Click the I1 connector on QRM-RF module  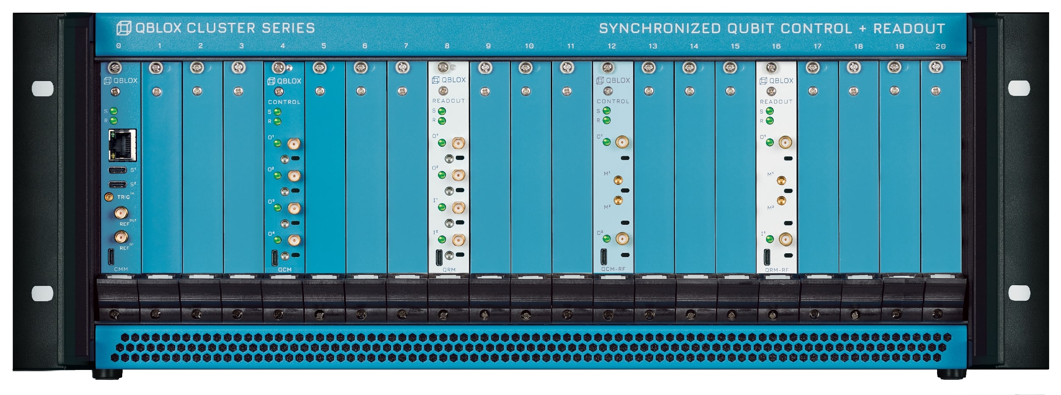[x=785, y=239]
